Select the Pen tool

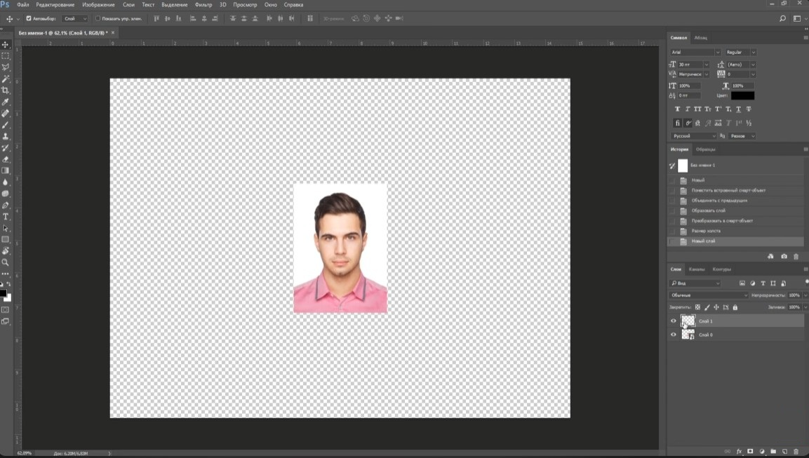point(6,206)
